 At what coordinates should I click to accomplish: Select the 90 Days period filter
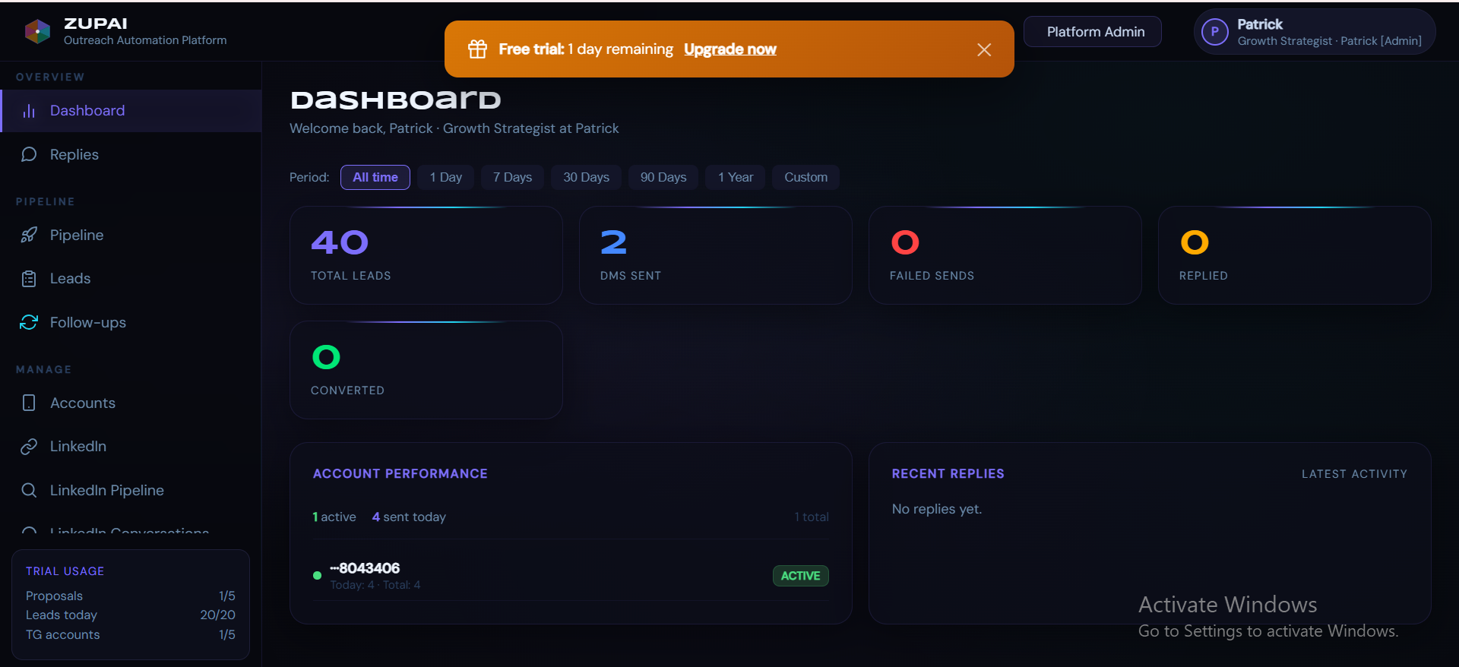(663, 177)
